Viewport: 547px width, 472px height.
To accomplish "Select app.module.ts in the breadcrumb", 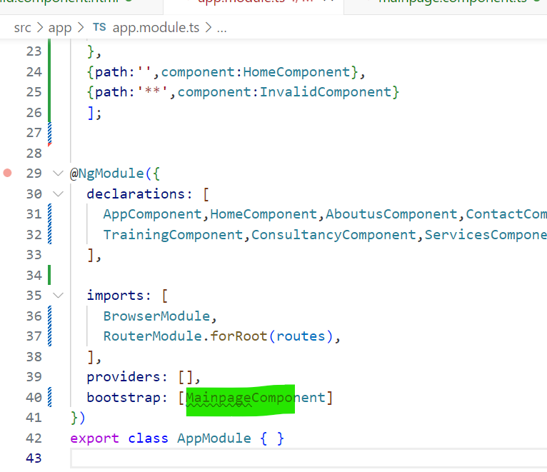I will click(x=156, y=28).
